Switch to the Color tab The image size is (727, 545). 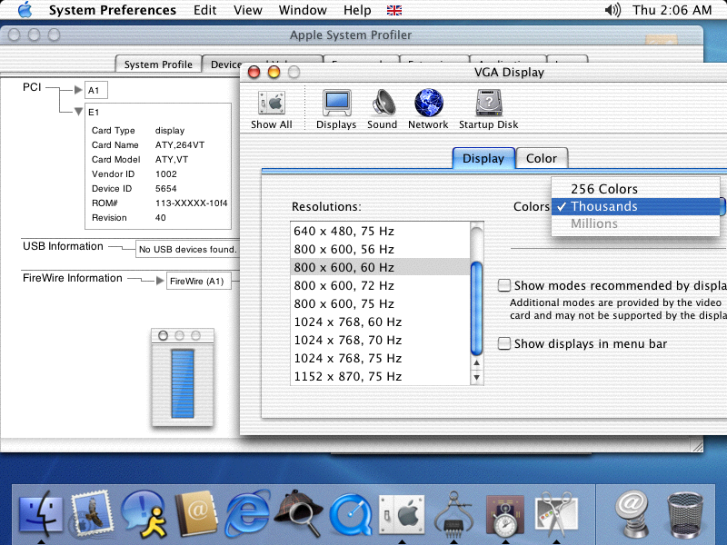[x=542, y=158]
